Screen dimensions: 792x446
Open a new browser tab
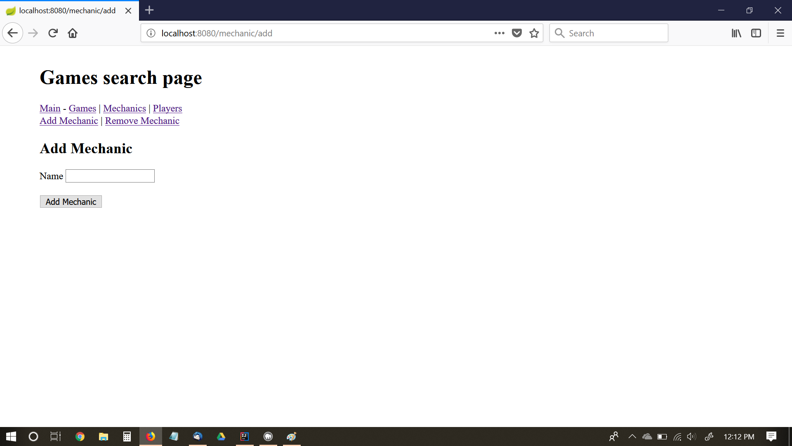pos(149,10)
